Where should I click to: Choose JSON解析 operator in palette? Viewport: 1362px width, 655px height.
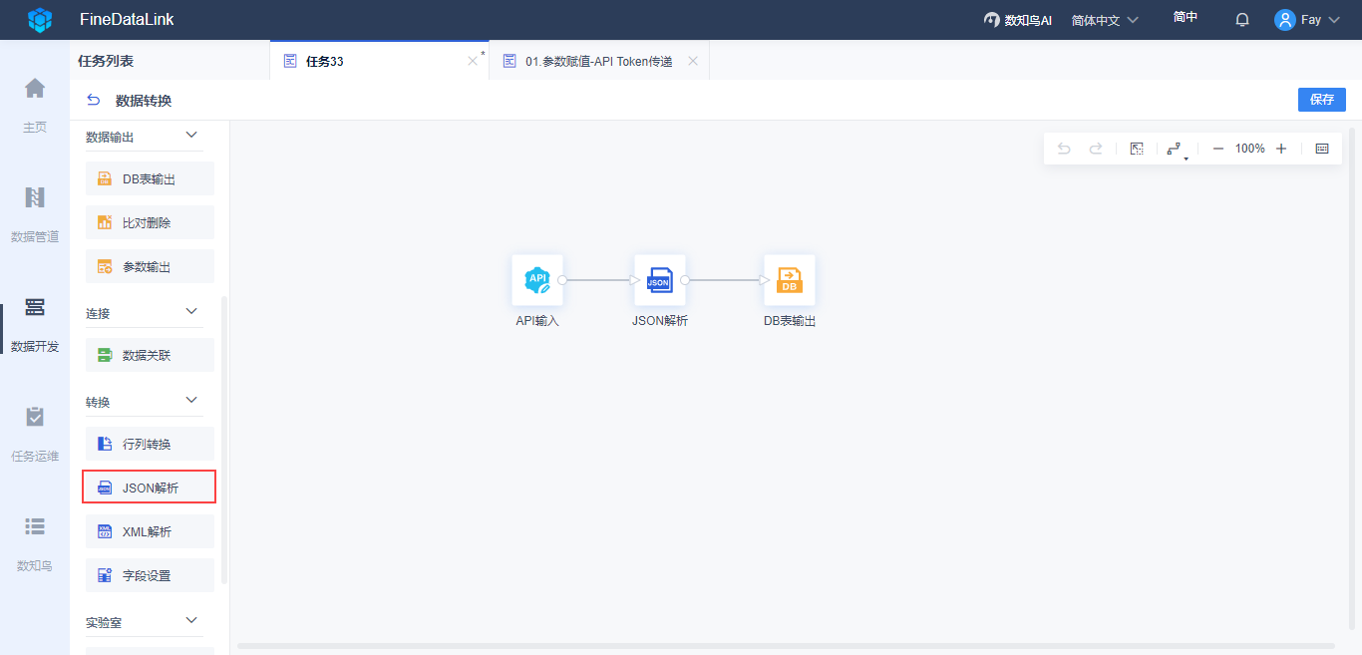pos(150,488)
